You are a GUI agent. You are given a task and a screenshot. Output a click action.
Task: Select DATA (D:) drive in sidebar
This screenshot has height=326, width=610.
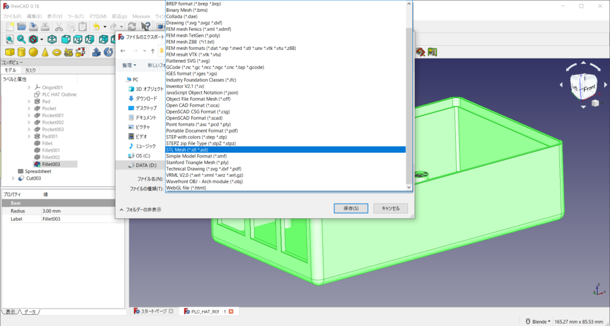(145, 165)
